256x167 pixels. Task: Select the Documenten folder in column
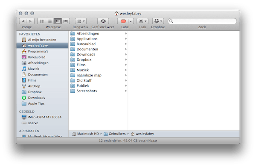point(98,49)
